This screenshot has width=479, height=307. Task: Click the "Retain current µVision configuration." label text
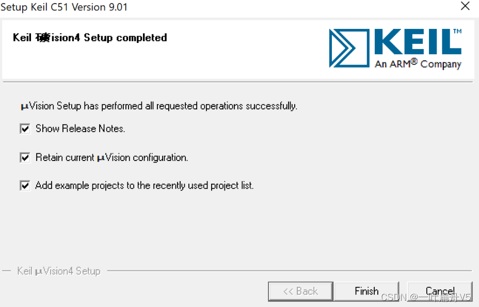pos(112,157)
